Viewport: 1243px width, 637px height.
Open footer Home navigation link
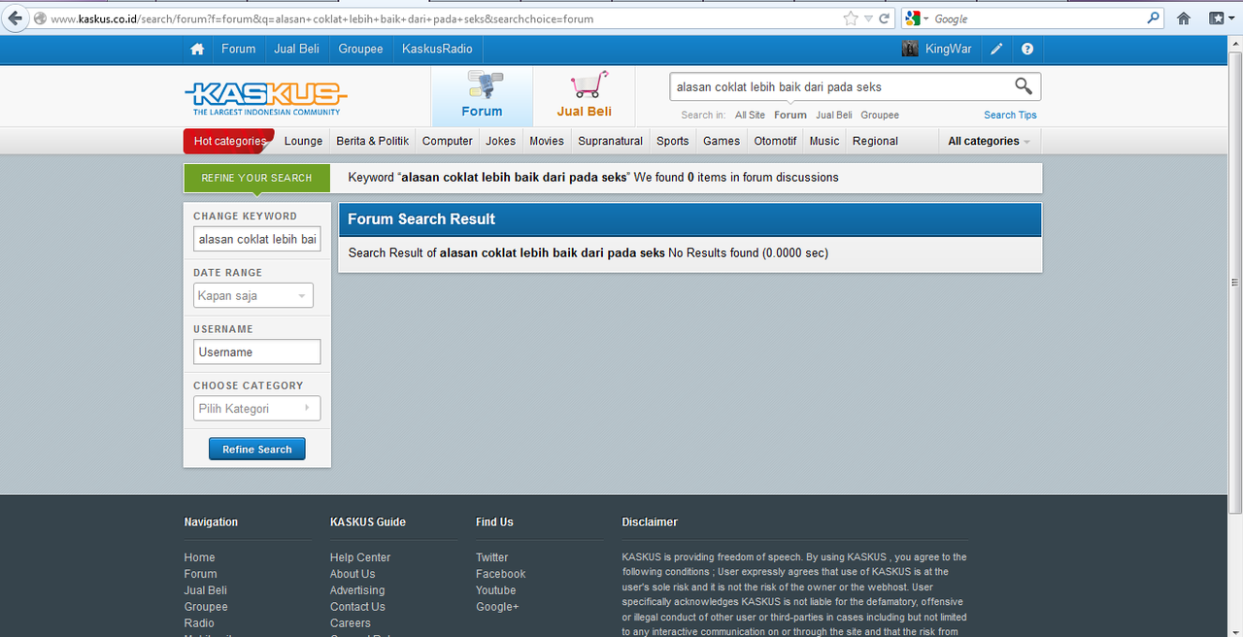click(199, 557)
